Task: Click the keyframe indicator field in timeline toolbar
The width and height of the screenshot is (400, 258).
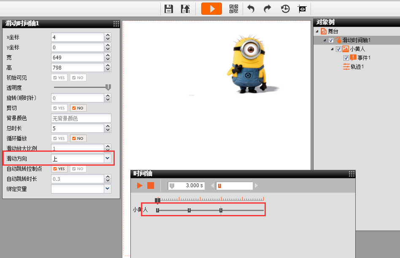Action: point(235,186)
